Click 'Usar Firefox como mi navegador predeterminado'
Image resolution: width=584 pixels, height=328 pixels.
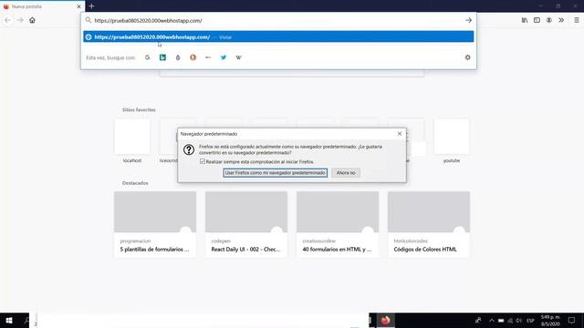coord(276,172)
